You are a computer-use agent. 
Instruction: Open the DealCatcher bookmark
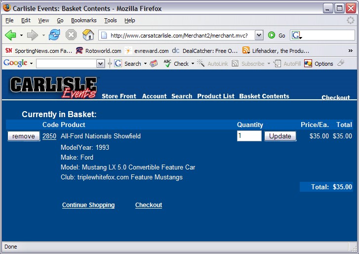pos(205,50)
